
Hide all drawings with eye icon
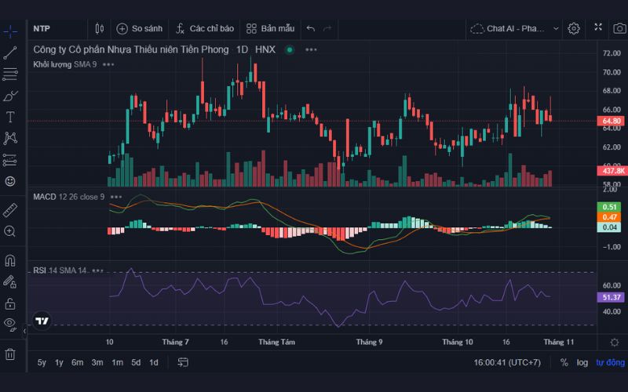coord(10,324)
